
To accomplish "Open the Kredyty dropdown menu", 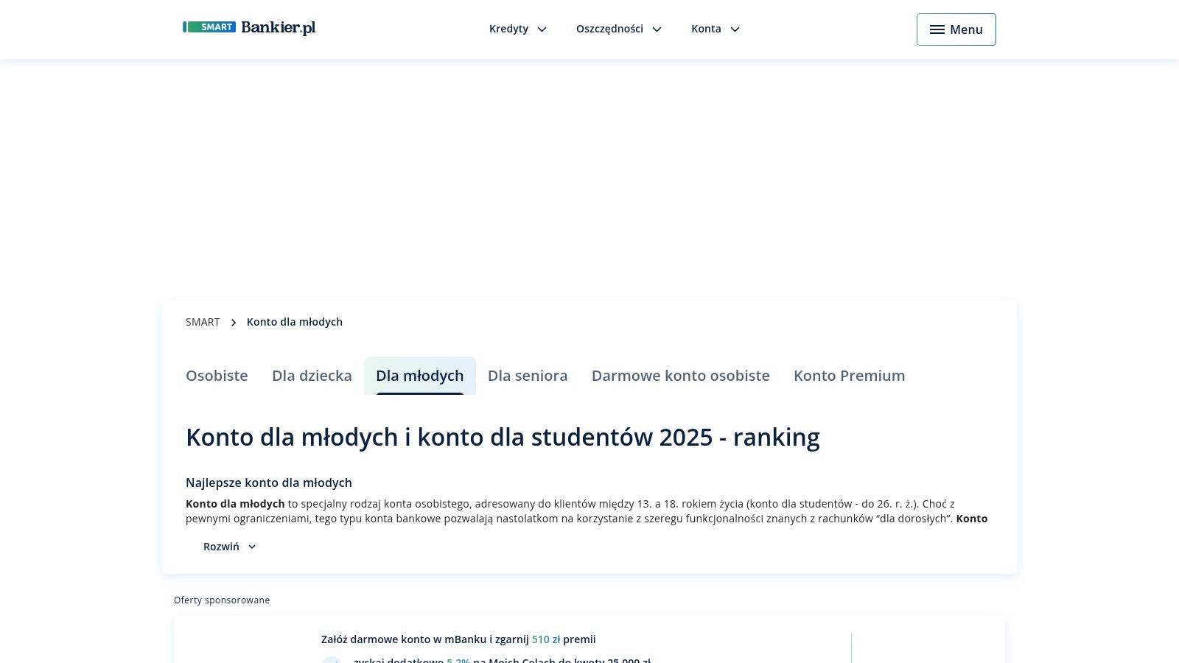I will click(x=518, y=29).
